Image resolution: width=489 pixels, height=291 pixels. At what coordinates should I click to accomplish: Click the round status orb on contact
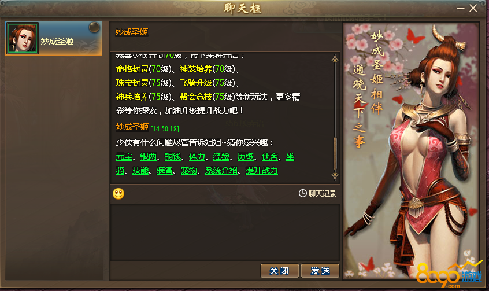[x=94, y=27]
